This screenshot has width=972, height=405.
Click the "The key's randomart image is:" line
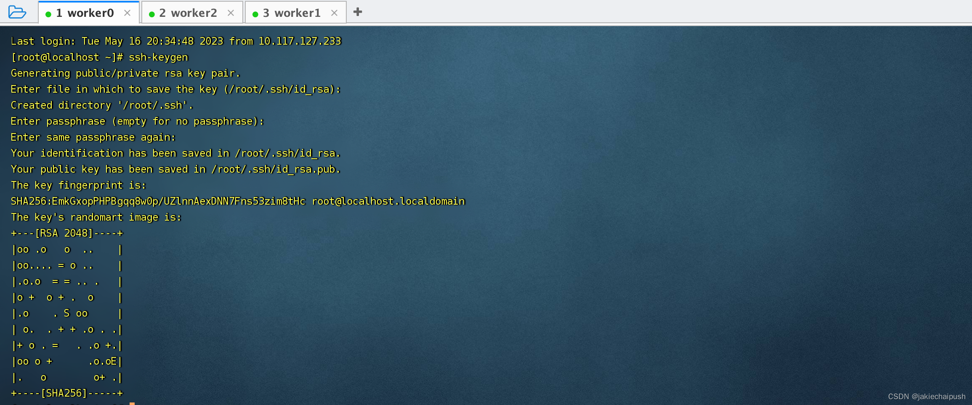click(x=96, y=217)
